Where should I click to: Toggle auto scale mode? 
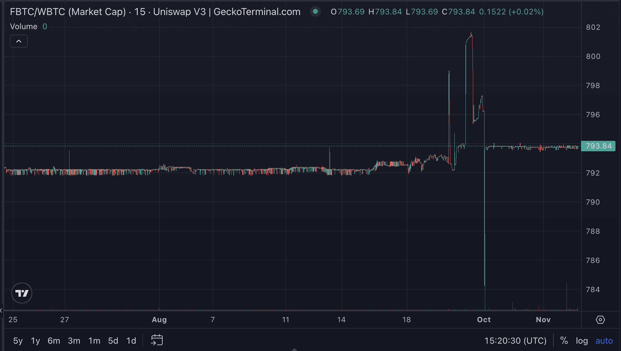(x=604, y=341)
